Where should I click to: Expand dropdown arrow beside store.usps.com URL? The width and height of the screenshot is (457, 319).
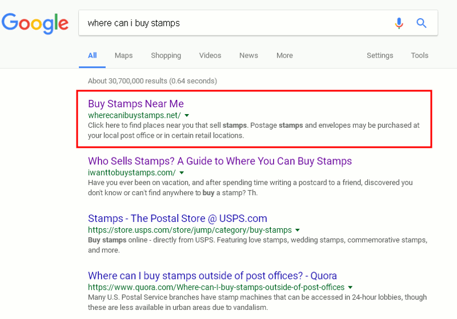tap(298, 231)
